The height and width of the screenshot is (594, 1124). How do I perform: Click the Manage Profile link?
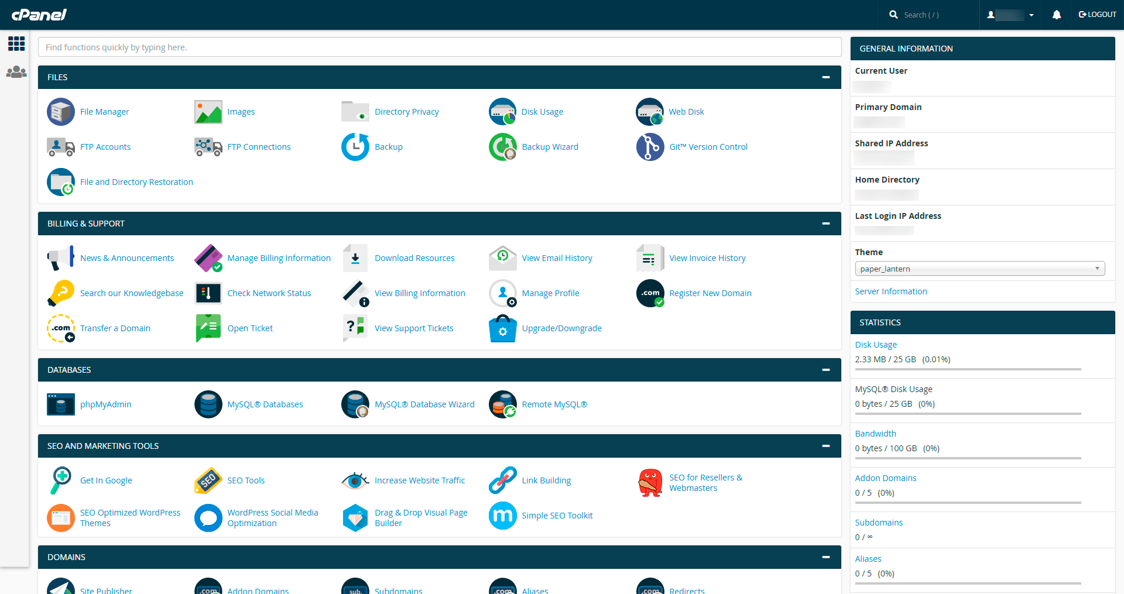point(550,293)
